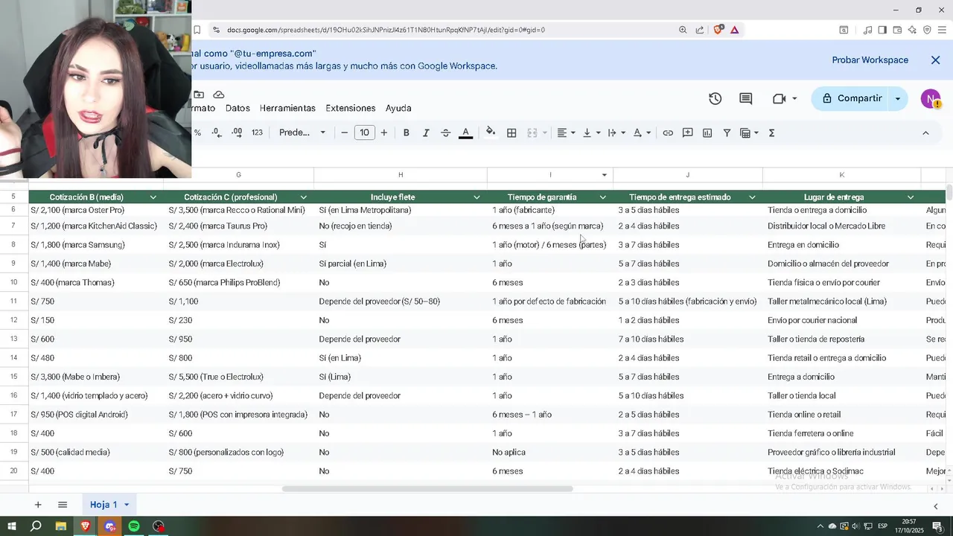Increase the font size
Viewport: 953px width, 536px height.
[383, 133]
